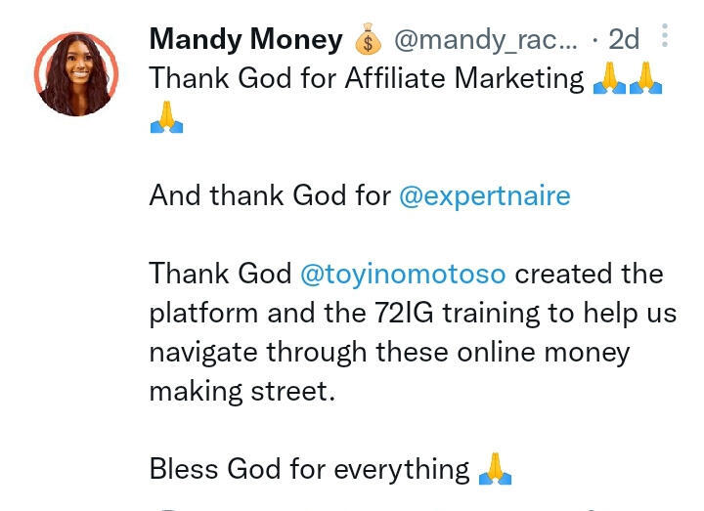Click the 'And thank God for' text
Viewport: 704px width, 511px height.
point(269,195)
